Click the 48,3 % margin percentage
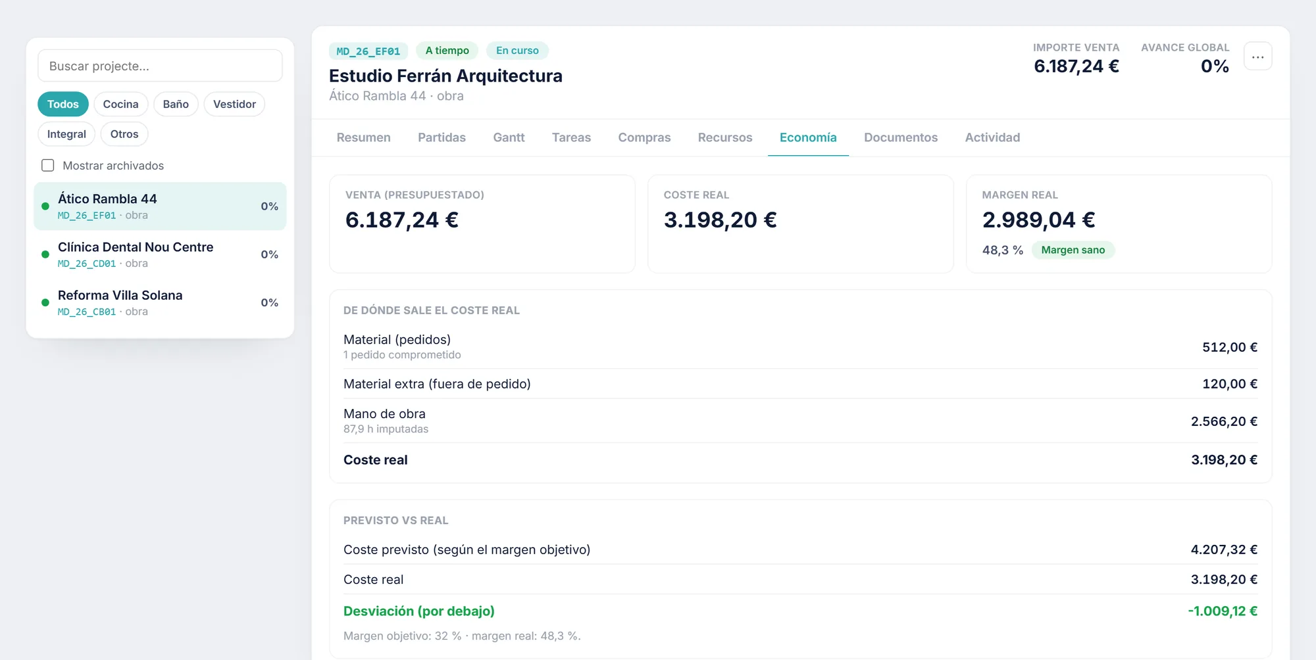This screenshot has width=1316, height=660. click(x=1003, y=250)
